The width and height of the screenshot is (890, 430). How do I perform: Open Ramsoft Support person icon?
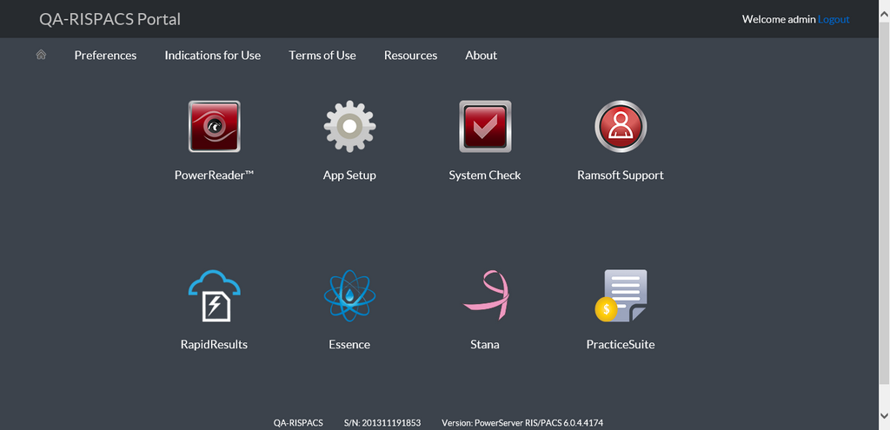(621, 127)
